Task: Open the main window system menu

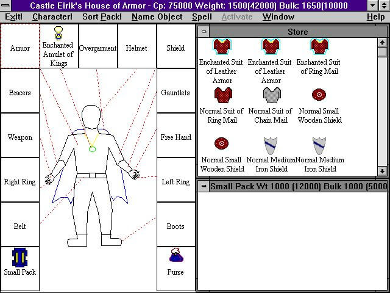Action: tap(5, 5)
